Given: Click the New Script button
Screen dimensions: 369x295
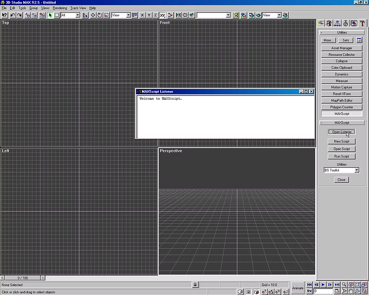Looking at the screenshot, I should [x=342, y=141].
